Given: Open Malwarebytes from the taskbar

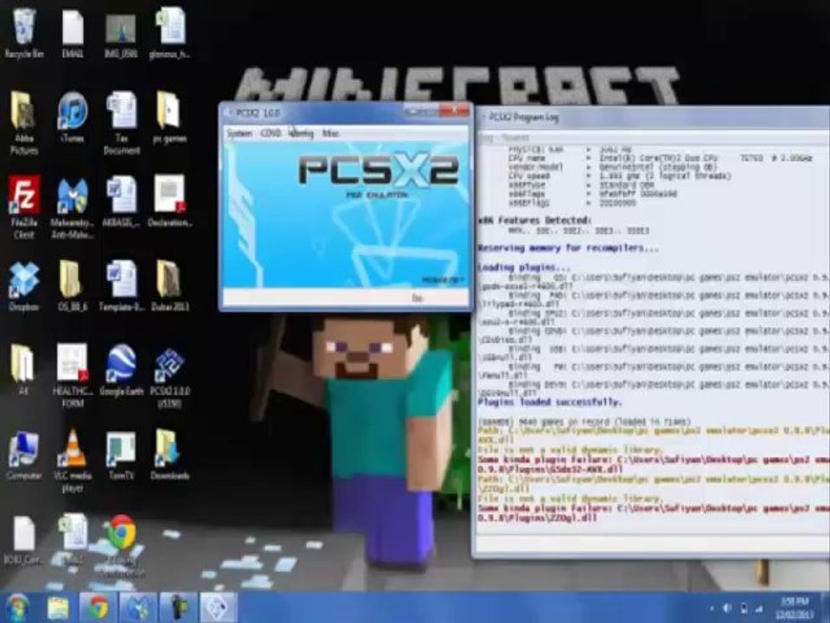Looking at the screenshot, I should click(138, 607).
